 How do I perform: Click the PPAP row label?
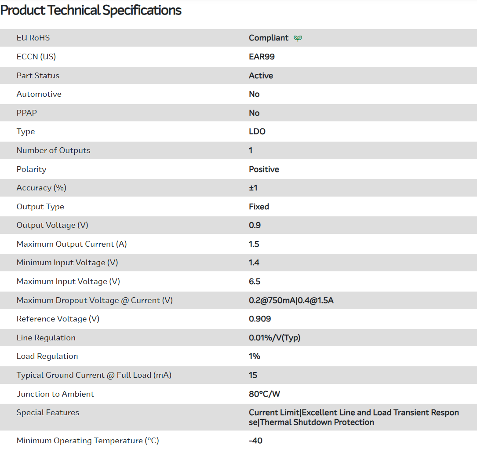[27, 113]
